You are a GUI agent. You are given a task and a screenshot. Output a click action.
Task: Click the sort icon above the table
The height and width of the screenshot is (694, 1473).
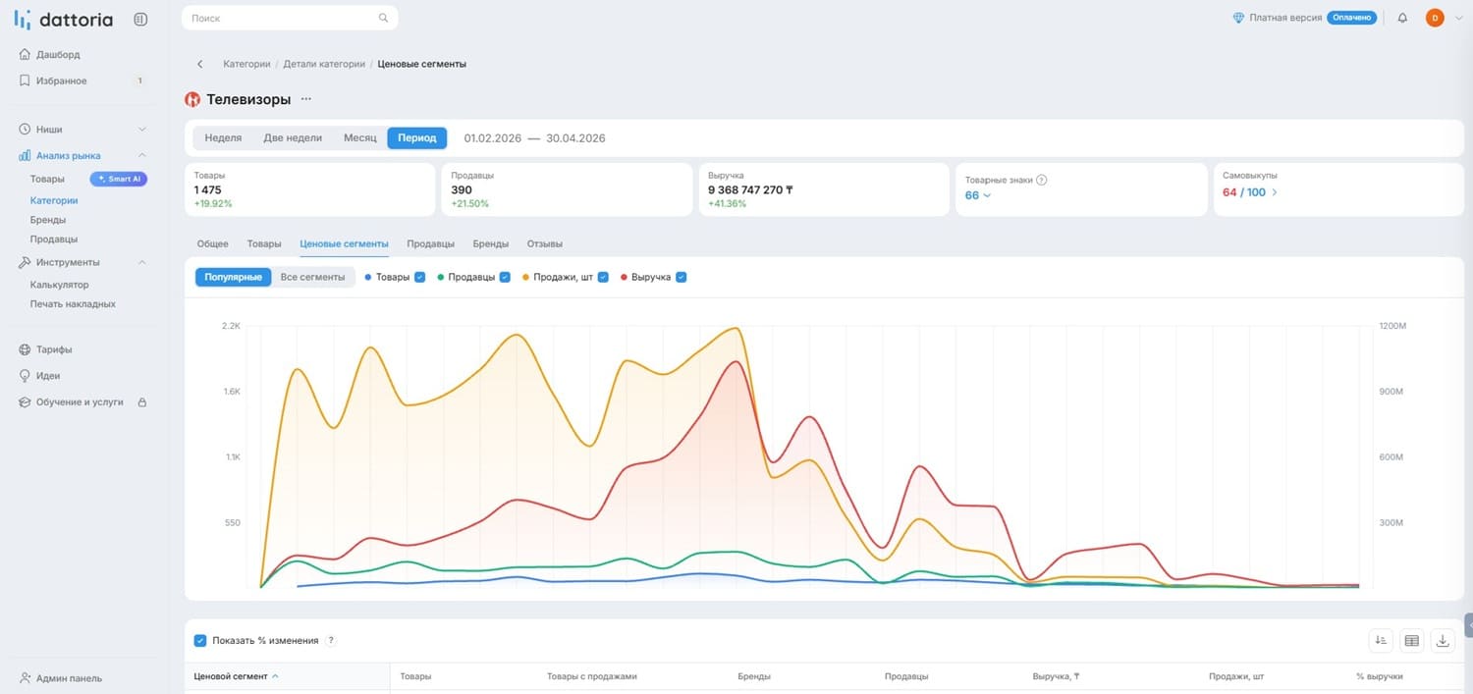[x=1381, y=641]
